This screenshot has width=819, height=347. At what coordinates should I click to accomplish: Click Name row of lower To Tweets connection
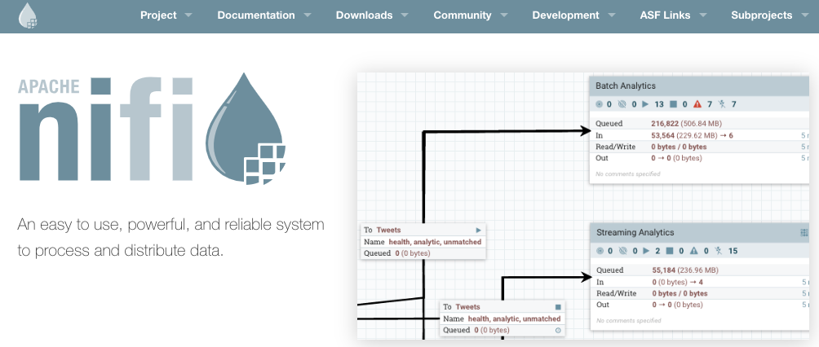pos(502,318)
